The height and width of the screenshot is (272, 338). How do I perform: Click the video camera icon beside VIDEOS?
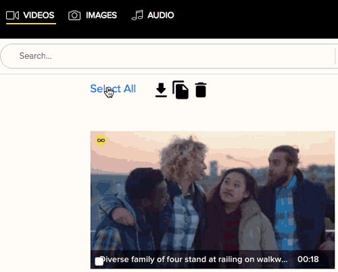[x=12, y=16]
